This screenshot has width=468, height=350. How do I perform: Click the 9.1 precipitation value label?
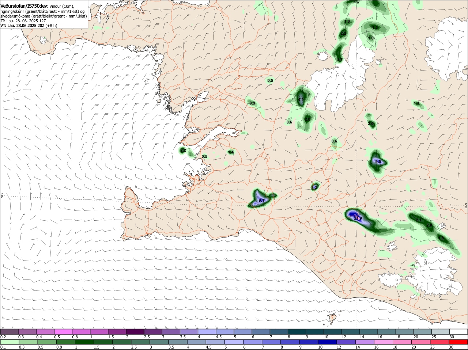click(261, 201)
